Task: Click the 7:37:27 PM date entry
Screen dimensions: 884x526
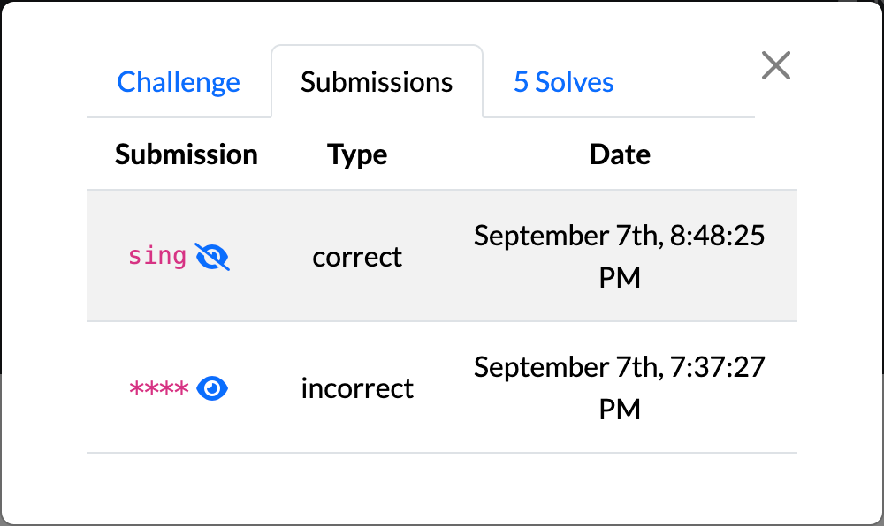Action: click(x=619, y=388)
